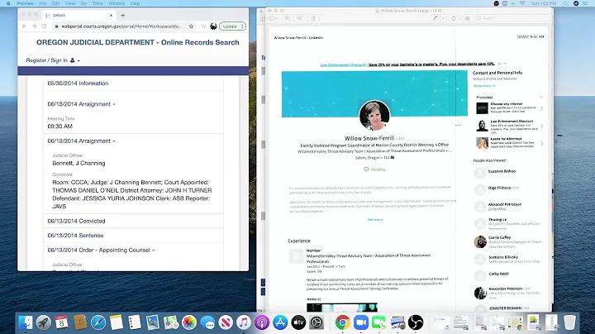
Task: Open the App Store from the Dock
Action: click(x=280, y=322)
